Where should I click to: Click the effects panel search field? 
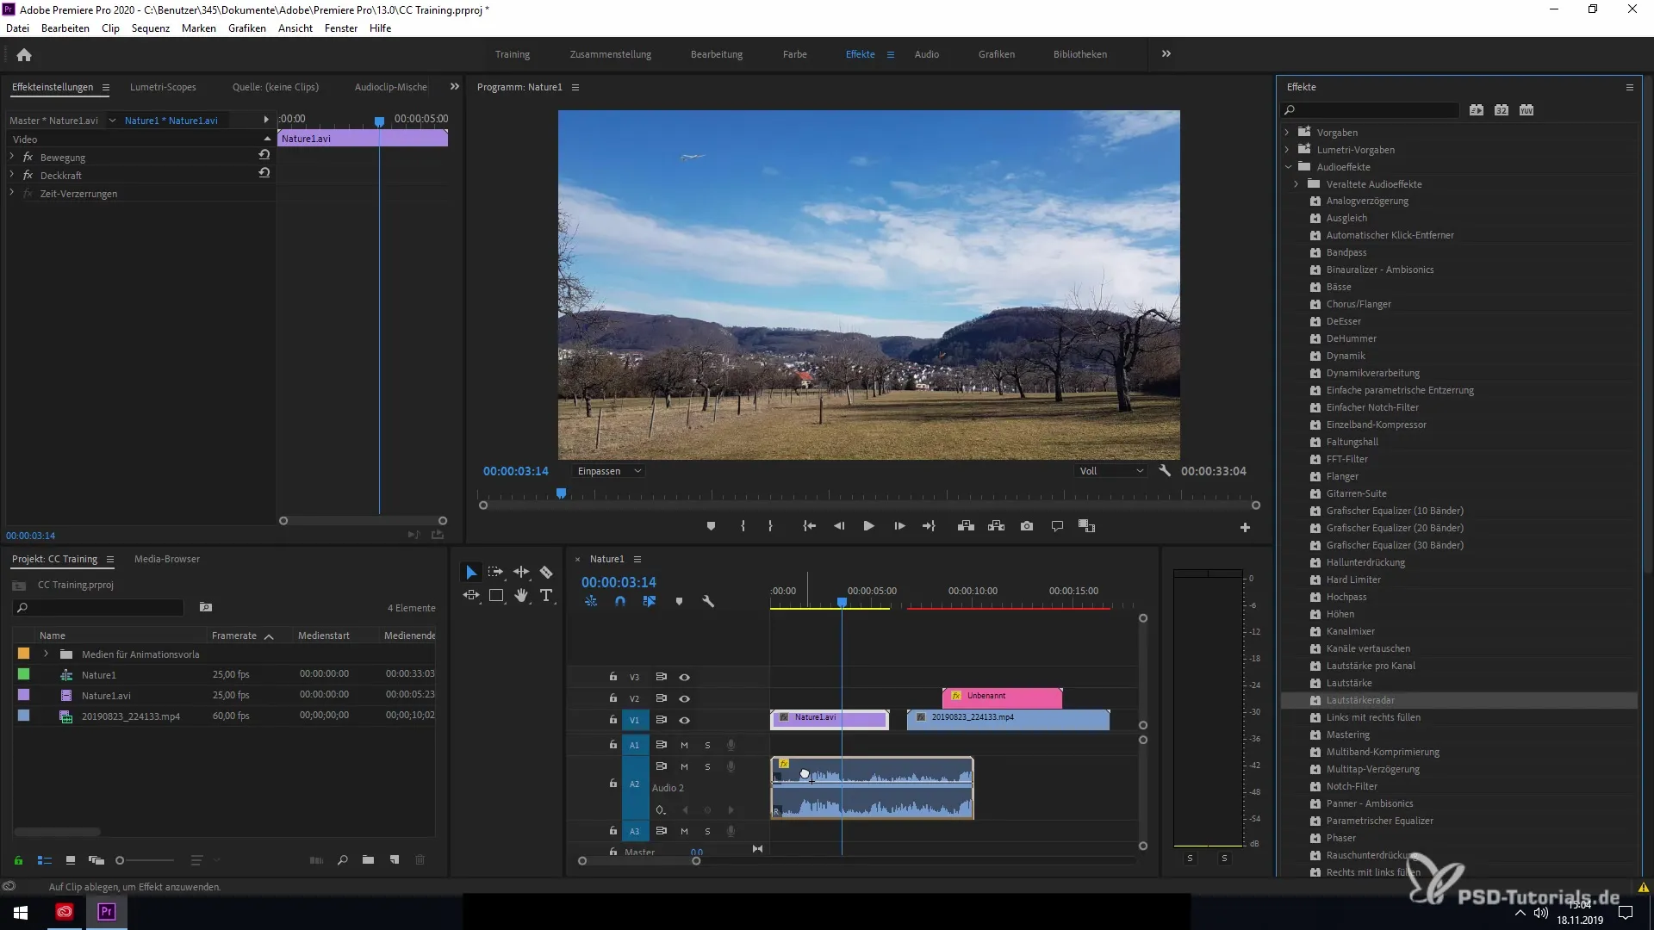pyautogui.click(x=1374, y=110)
